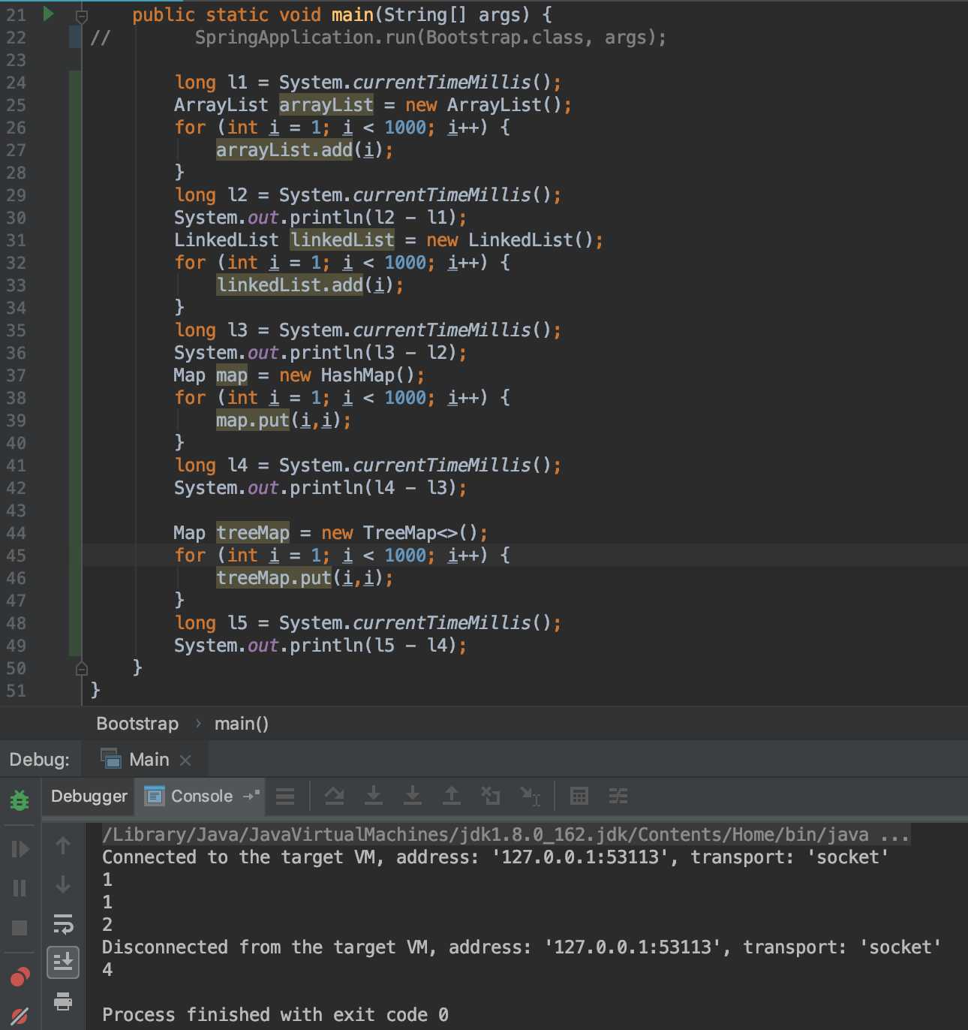Click the Run to Cursor icon
The width and height of the screenshot is (968, 1030).
click(531, 797)
